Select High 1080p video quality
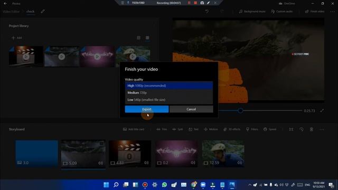 pyautogui.click(x=169, y=85)
